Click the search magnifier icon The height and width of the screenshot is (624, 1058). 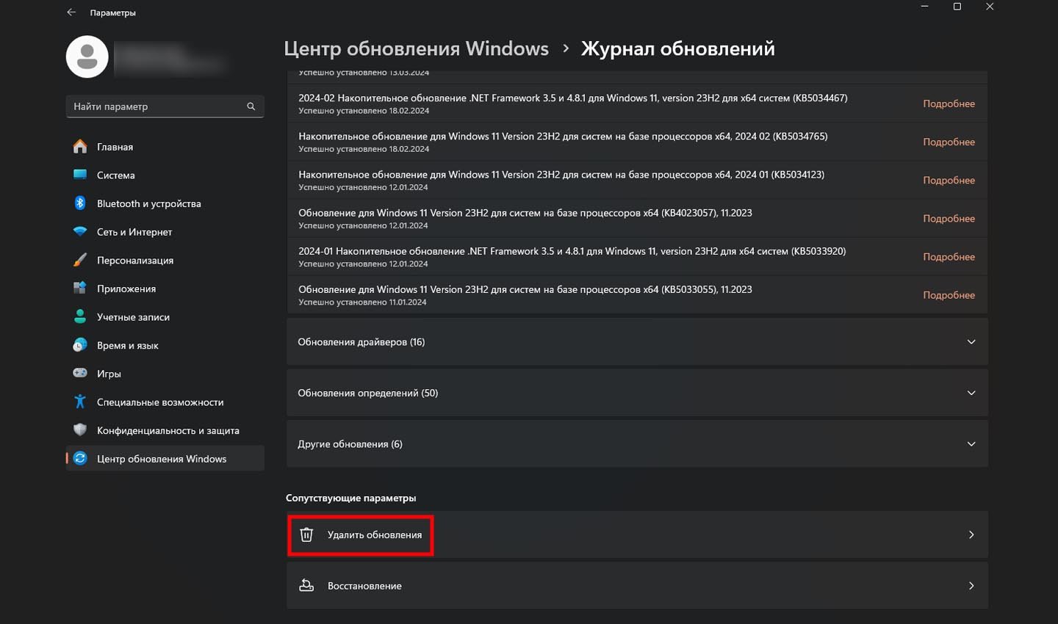pos(251,106)
